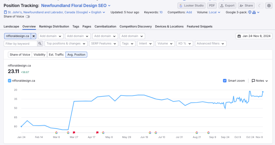Viewport: 275px width, 145px height.
Task: Expand the Google 3-pack dropdown chevron
Action: point(258,12)
